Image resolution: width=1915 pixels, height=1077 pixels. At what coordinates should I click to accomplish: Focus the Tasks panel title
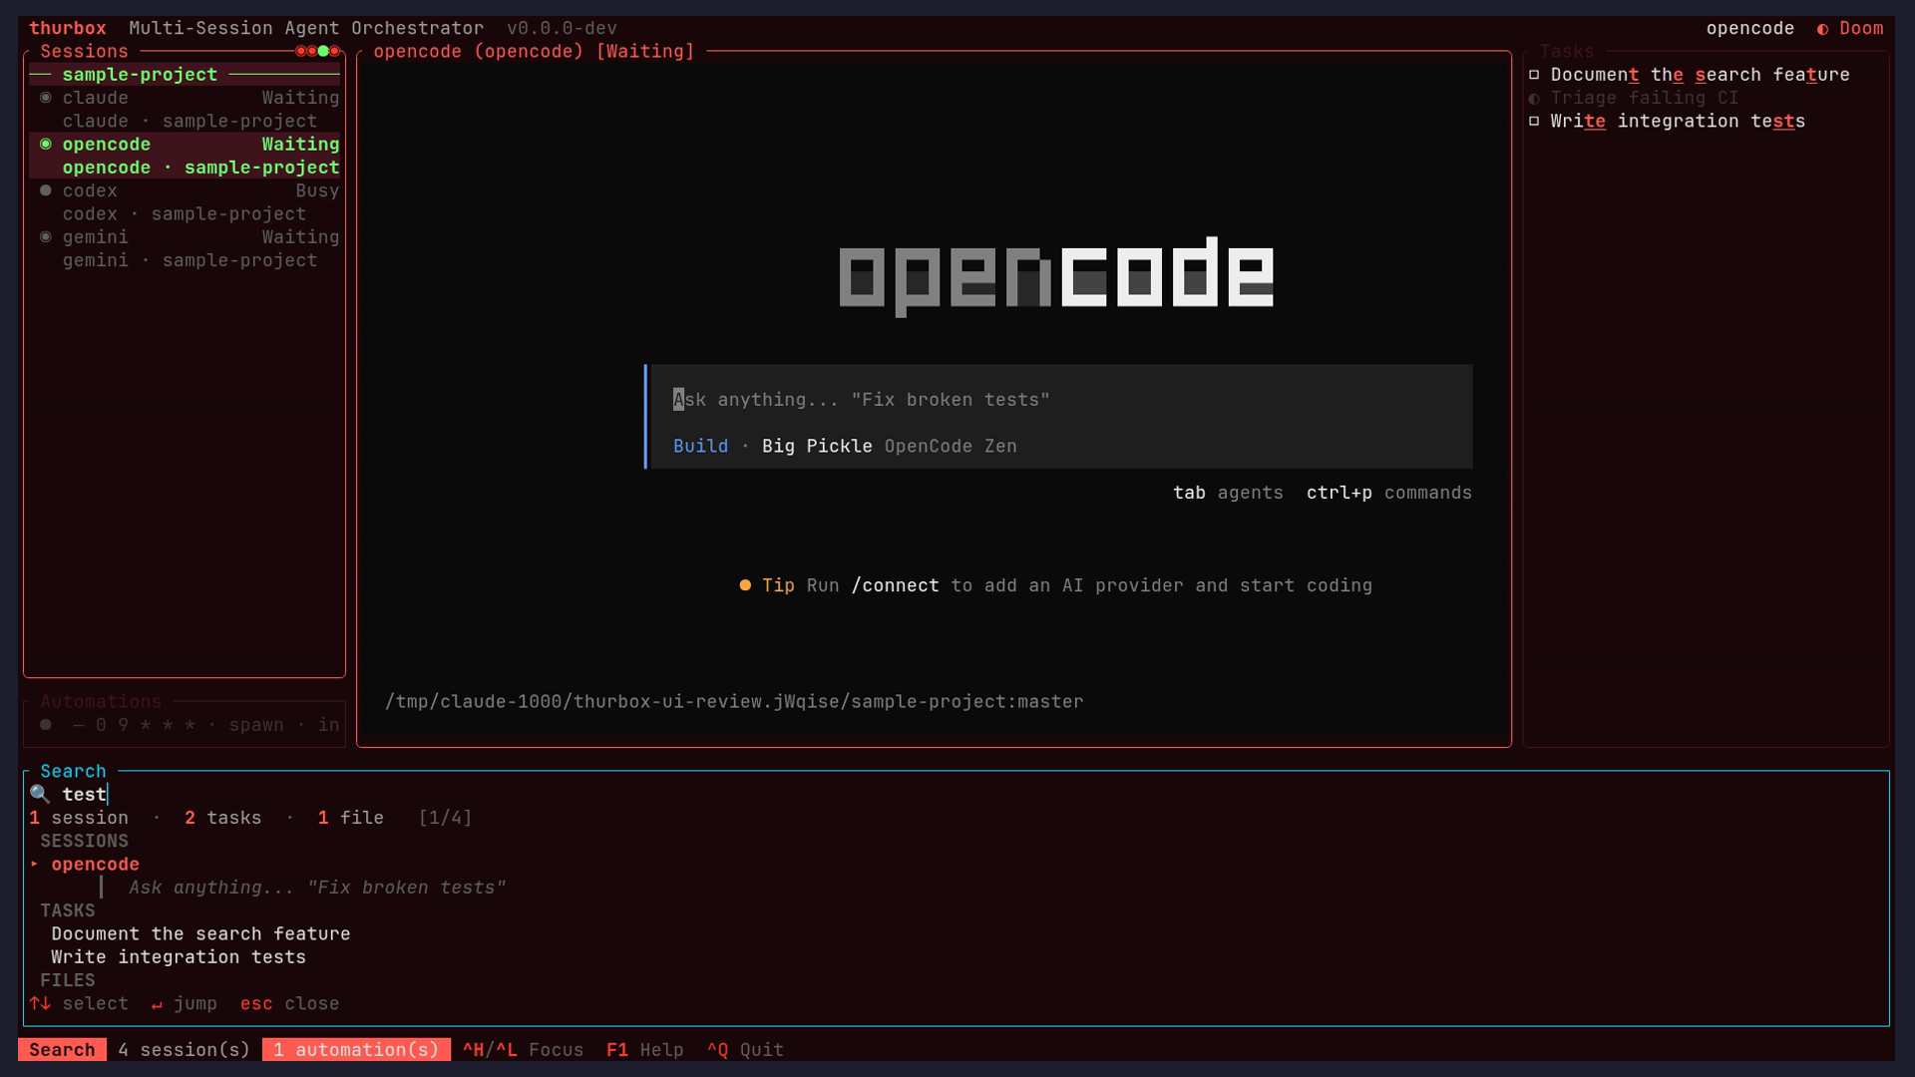tap(1567, 52)
